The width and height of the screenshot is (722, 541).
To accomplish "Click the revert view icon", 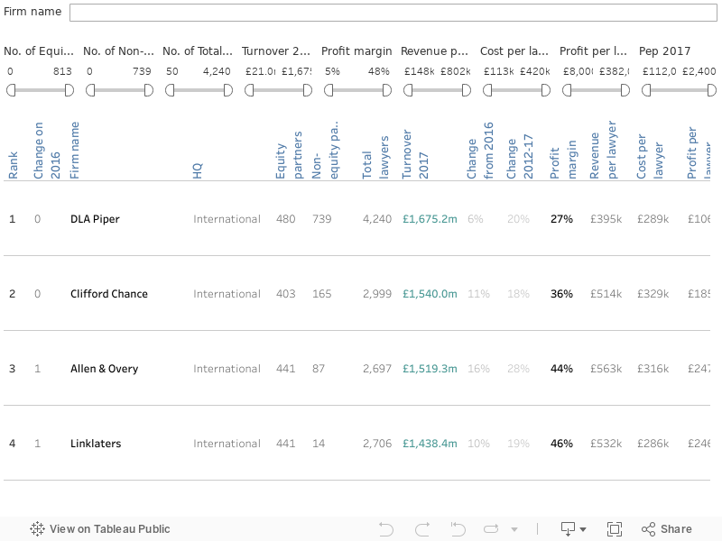I will (x=457, y=529).
